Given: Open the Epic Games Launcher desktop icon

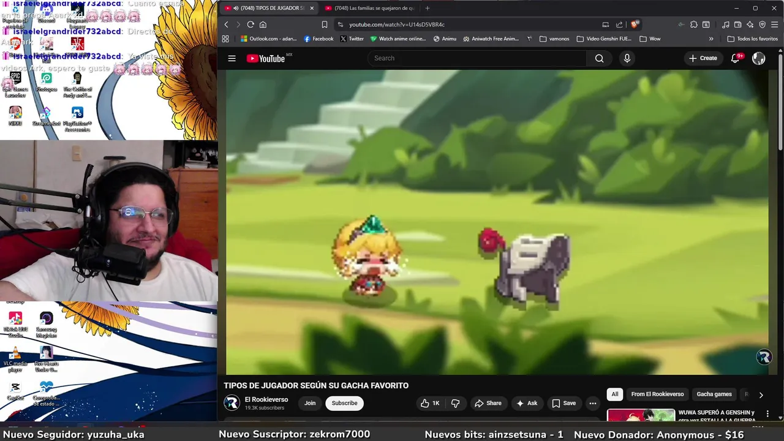Looking at the screenshot, I should tap(15, 85).
